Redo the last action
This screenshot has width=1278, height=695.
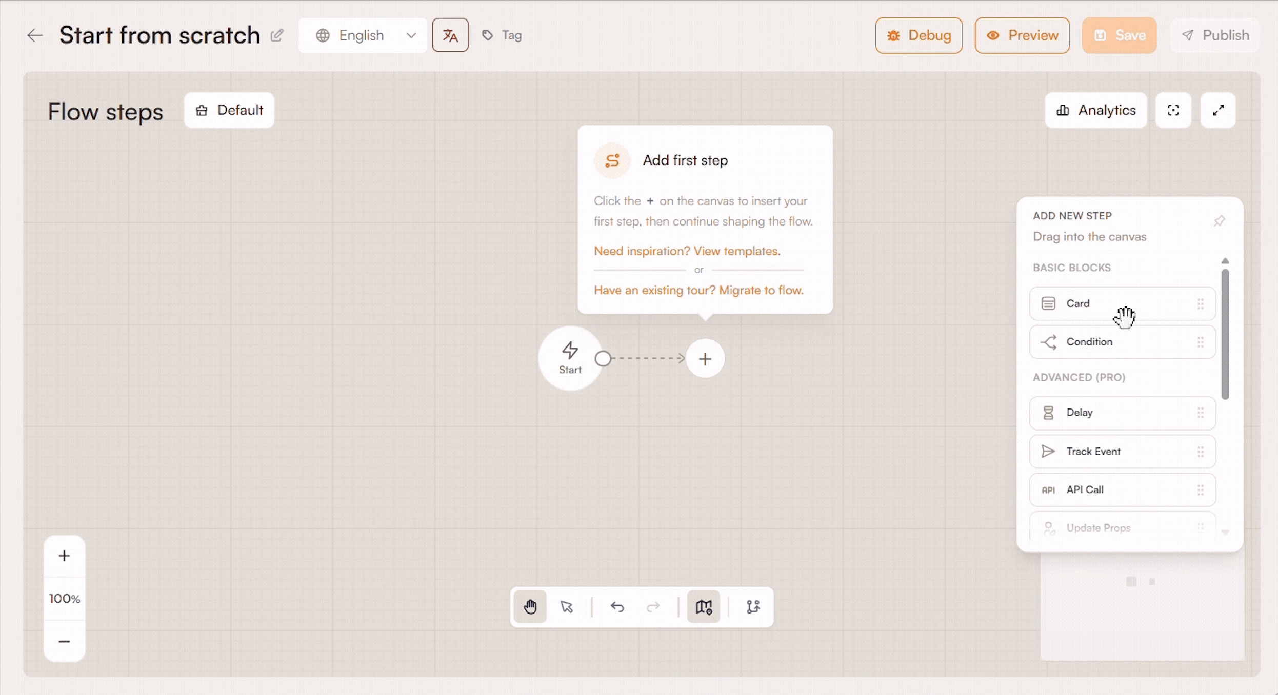653,607
